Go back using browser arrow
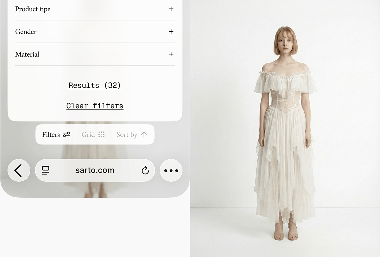Image resolution: width=380 pixels, height=257 pixels. [x=19, y=170]
